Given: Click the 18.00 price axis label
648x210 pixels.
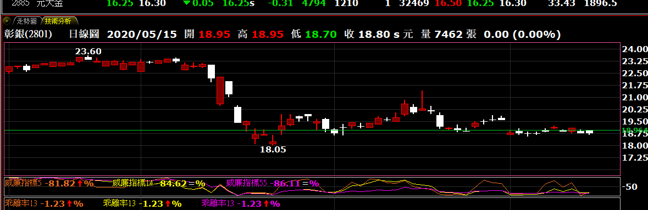Looking at the screenshot, I should (634, 146).
